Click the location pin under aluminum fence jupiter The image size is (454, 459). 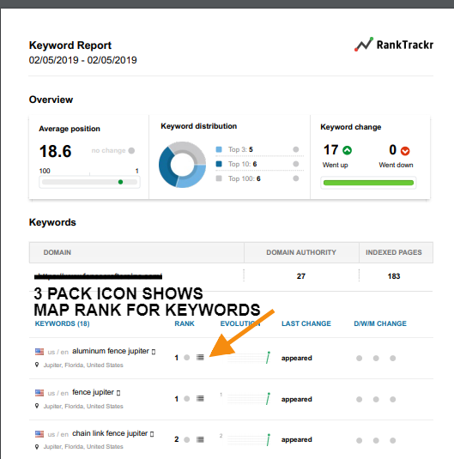point(37,365)
